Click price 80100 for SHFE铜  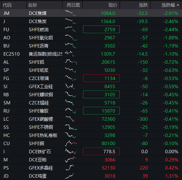click(108, 143)
